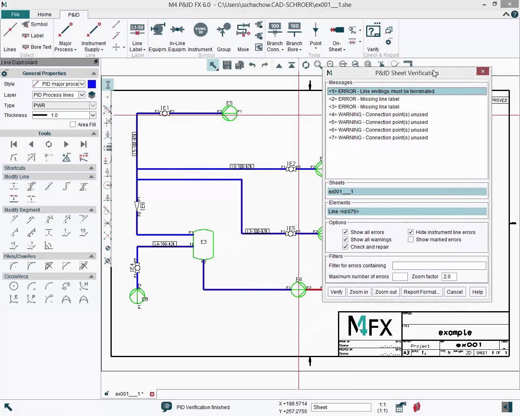Select error <1> Line endings must be terminated
This screenshot has height=416, width=520.
click(407, 91)
